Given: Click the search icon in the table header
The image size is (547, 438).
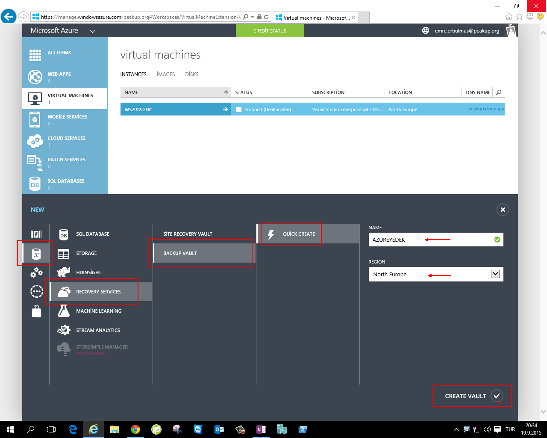Looking at the screenshot, I should (499, 92).
